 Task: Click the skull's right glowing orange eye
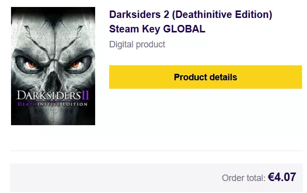coord(75,64)
